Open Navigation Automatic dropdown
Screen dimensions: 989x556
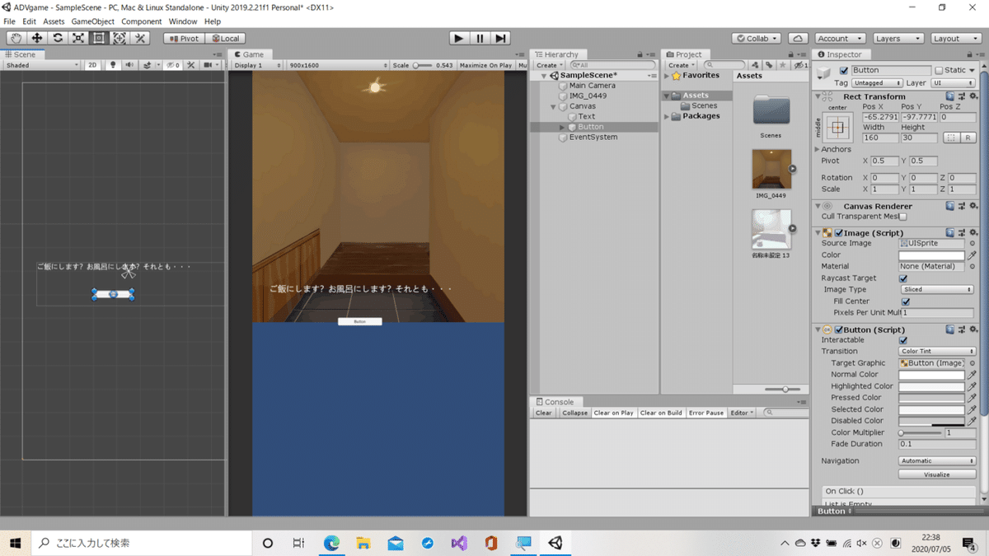937,461
